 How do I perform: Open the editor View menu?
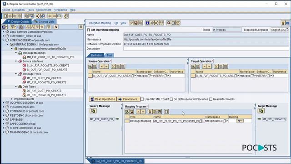[123, 23]
